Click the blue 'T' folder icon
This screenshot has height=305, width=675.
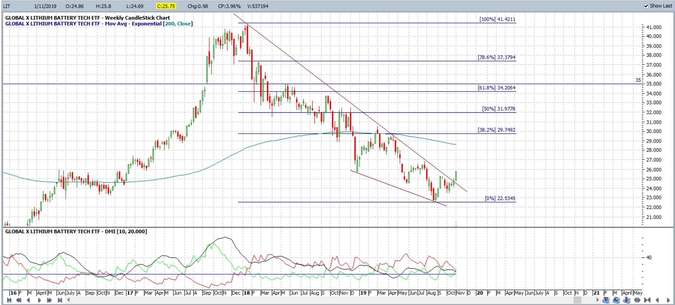pyautogui.click(x=606, y=300)
